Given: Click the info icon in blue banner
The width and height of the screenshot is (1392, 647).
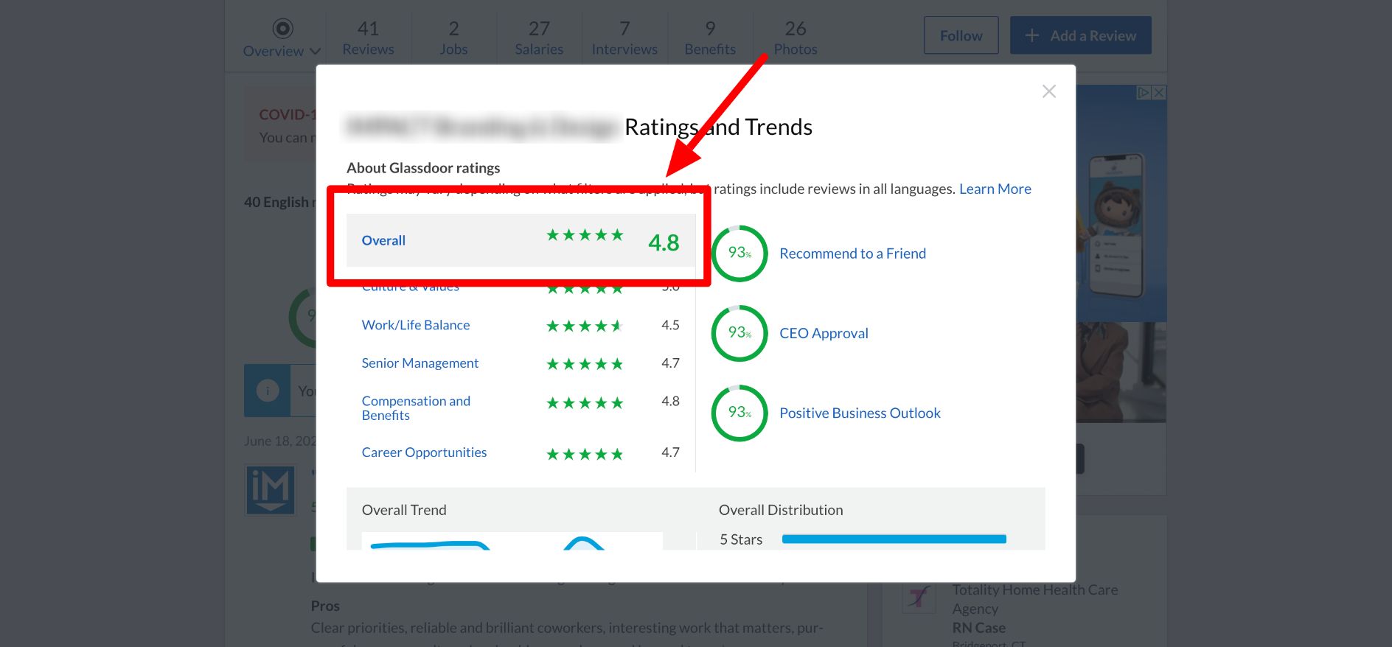Looking at the screenshot, I should tap(268, 391).
